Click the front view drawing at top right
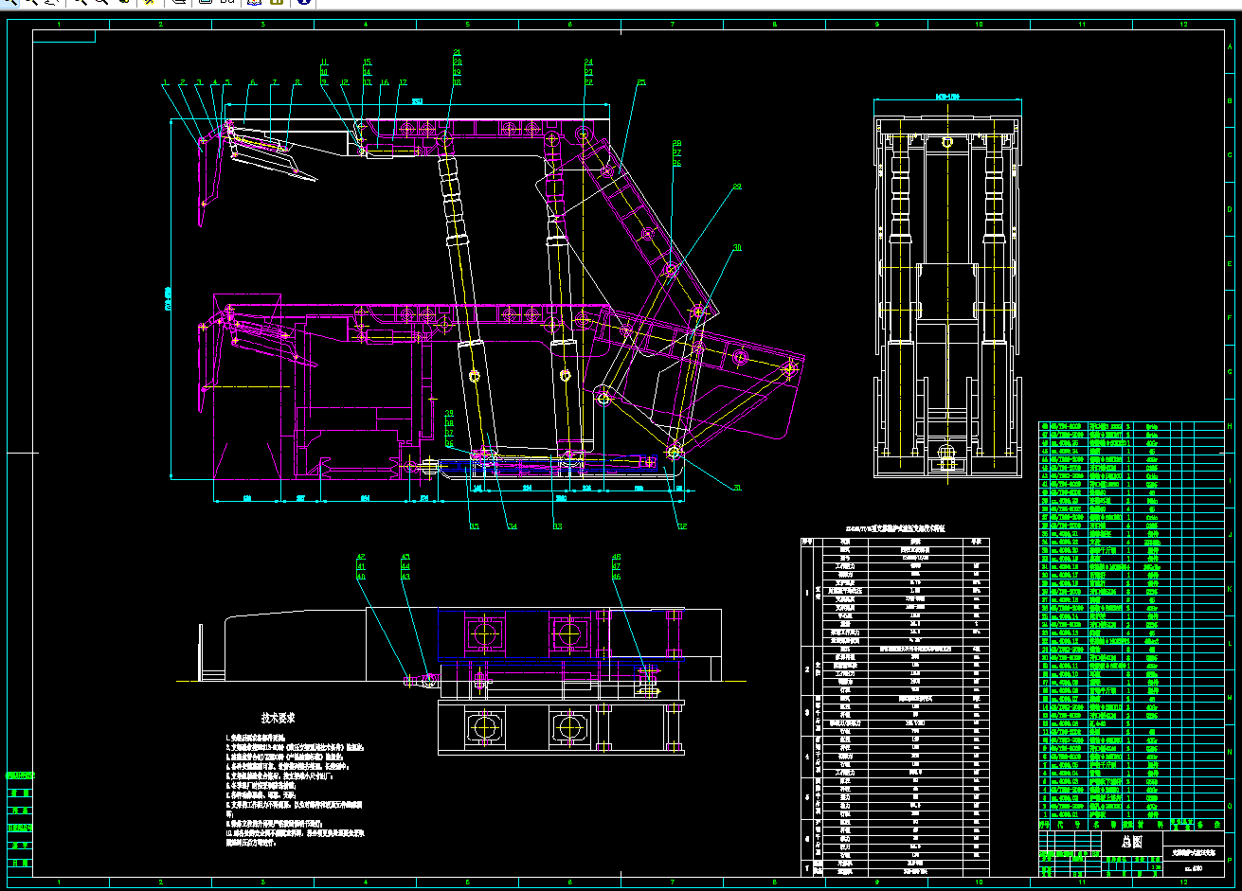 (x=948, y=289)
